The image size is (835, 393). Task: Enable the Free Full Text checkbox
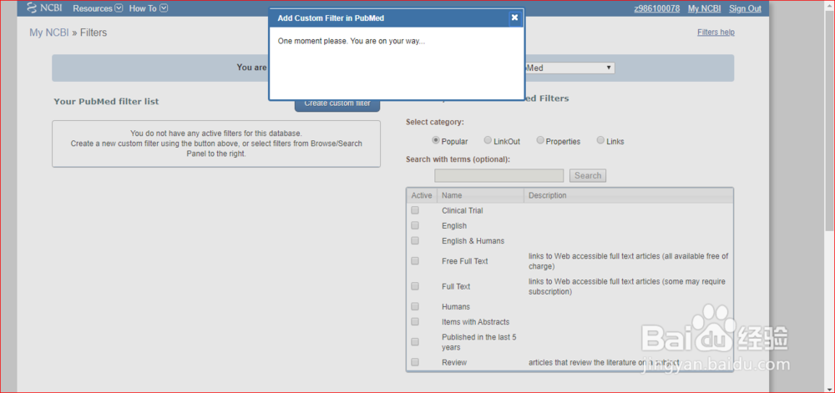click(415, 260)
